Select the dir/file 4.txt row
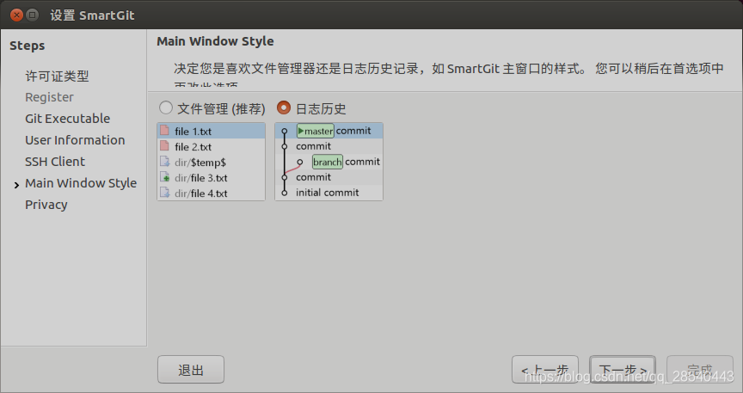 click(212, 193)
